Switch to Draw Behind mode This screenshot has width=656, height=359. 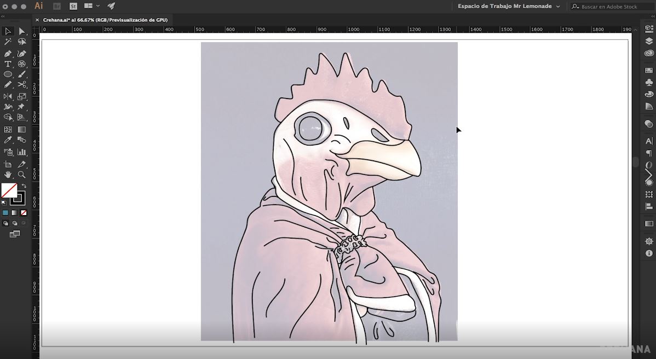pyautogui.click(x=15, y=223)
